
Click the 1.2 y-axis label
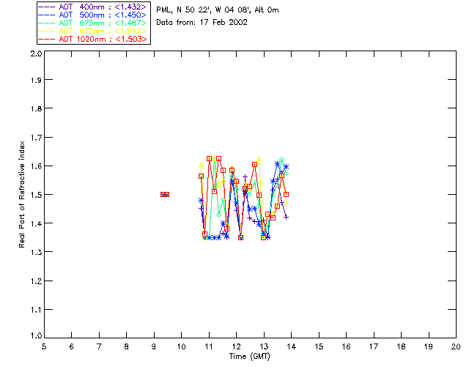tap(36, 281)
